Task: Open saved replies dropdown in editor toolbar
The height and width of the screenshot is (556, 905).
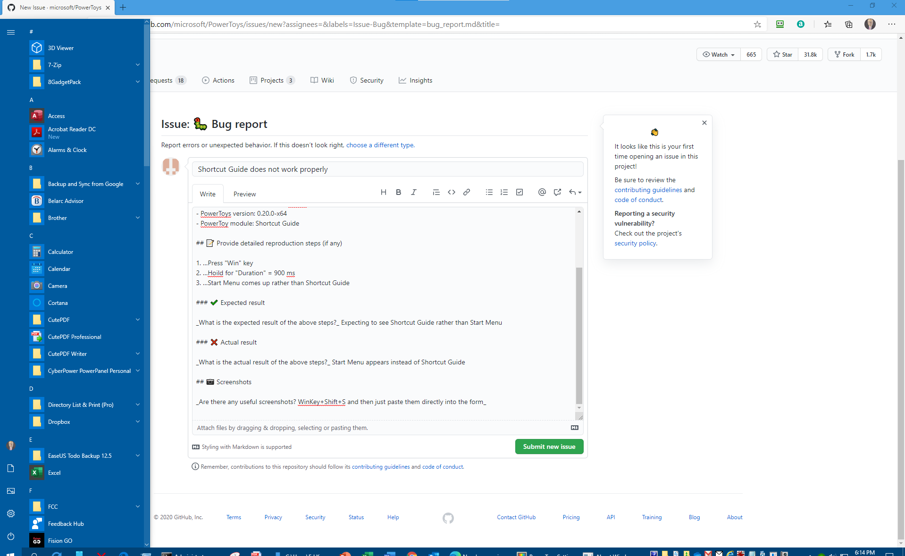Action: [x=575, y=192]
